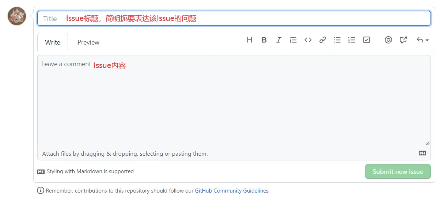
Task: Open the saved replies dropdown
Action: point(422,40)
